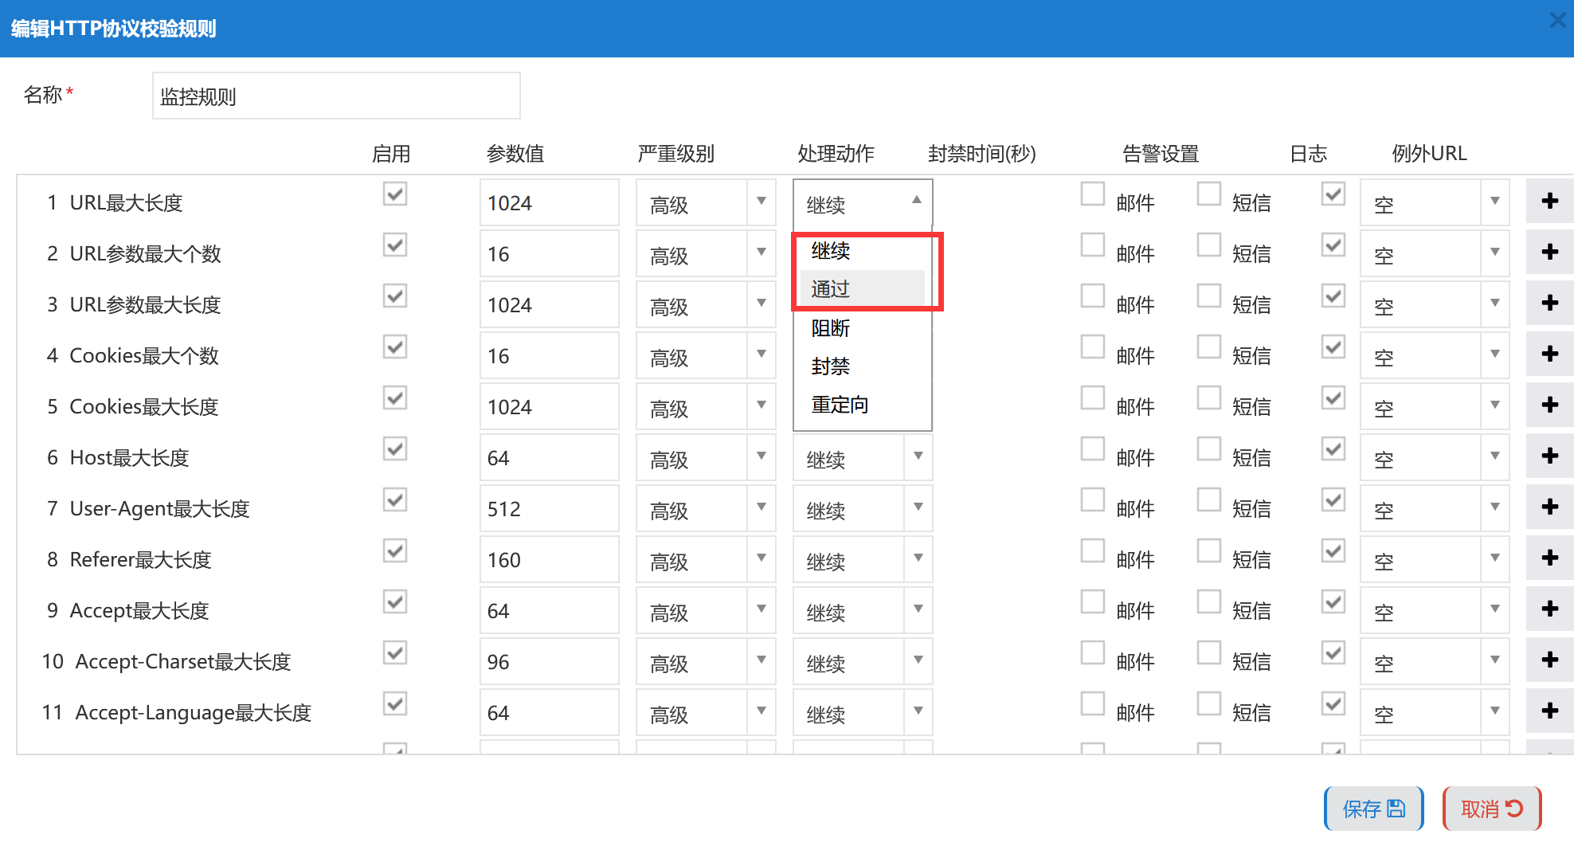Image resolution: width=1574 pixels, height=850 pixels.
Task: Disable the URL最大长度 rule checkbox
Action: pyautogui.click(x=395, y=194)
